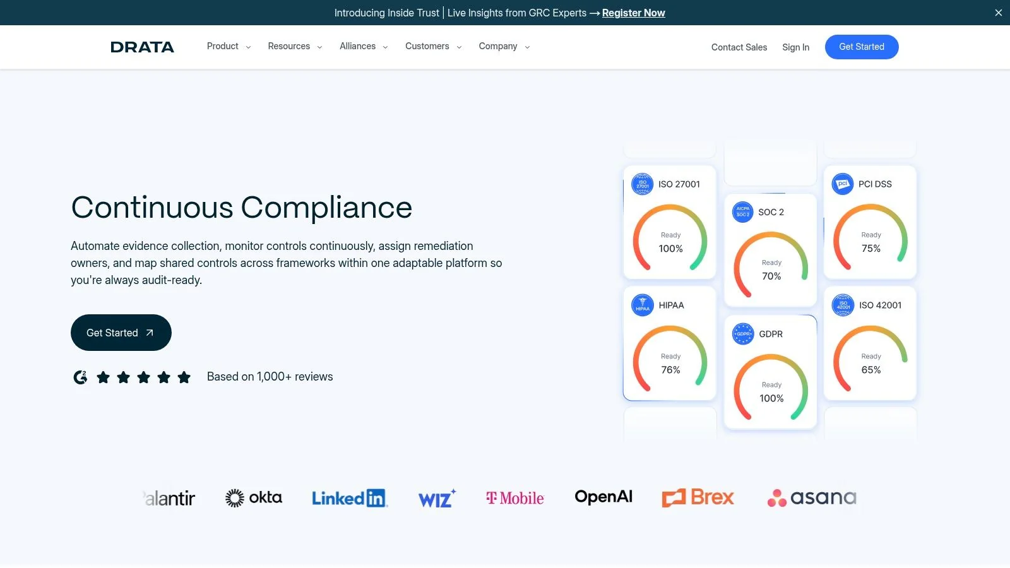The height and width of the screenshot is (568, 1010).
Task: Dismiss the Inside Trust announcement banner
Action: 997,13
